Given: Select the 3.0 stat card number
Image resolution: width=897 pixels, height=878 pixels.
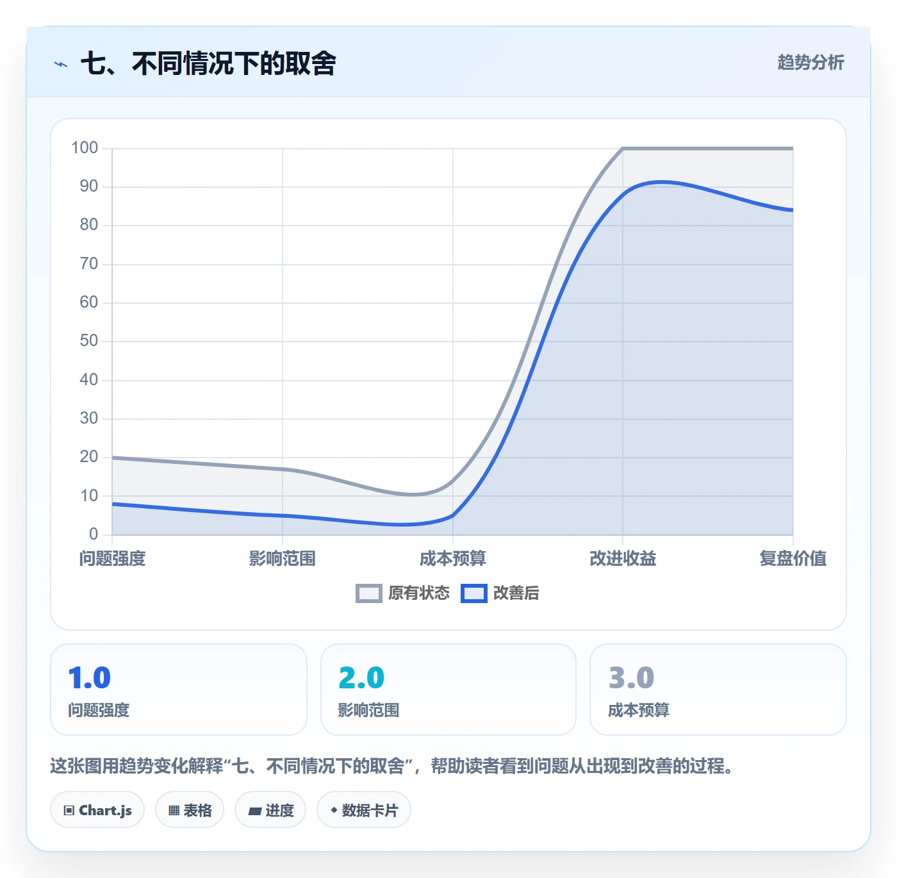Looking at the screenshot, I should [x=631, y=677].
